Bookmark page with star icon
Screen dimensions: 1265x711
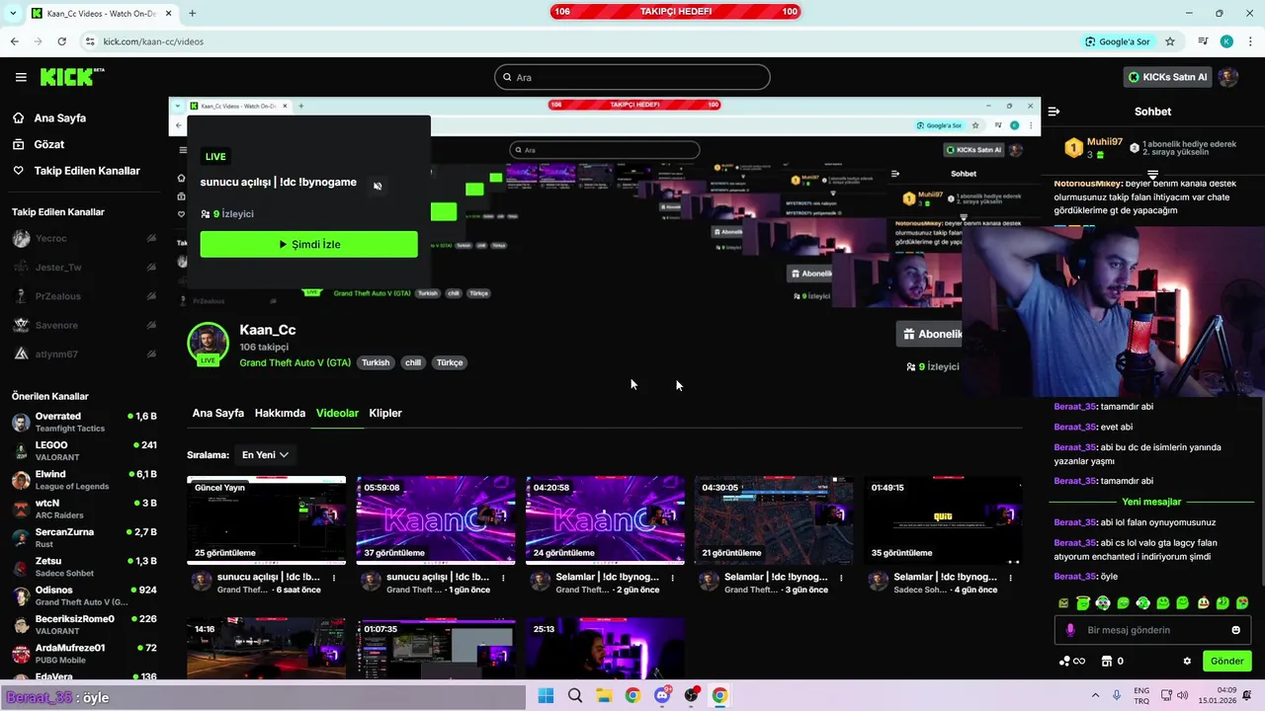coord(1170,41)
